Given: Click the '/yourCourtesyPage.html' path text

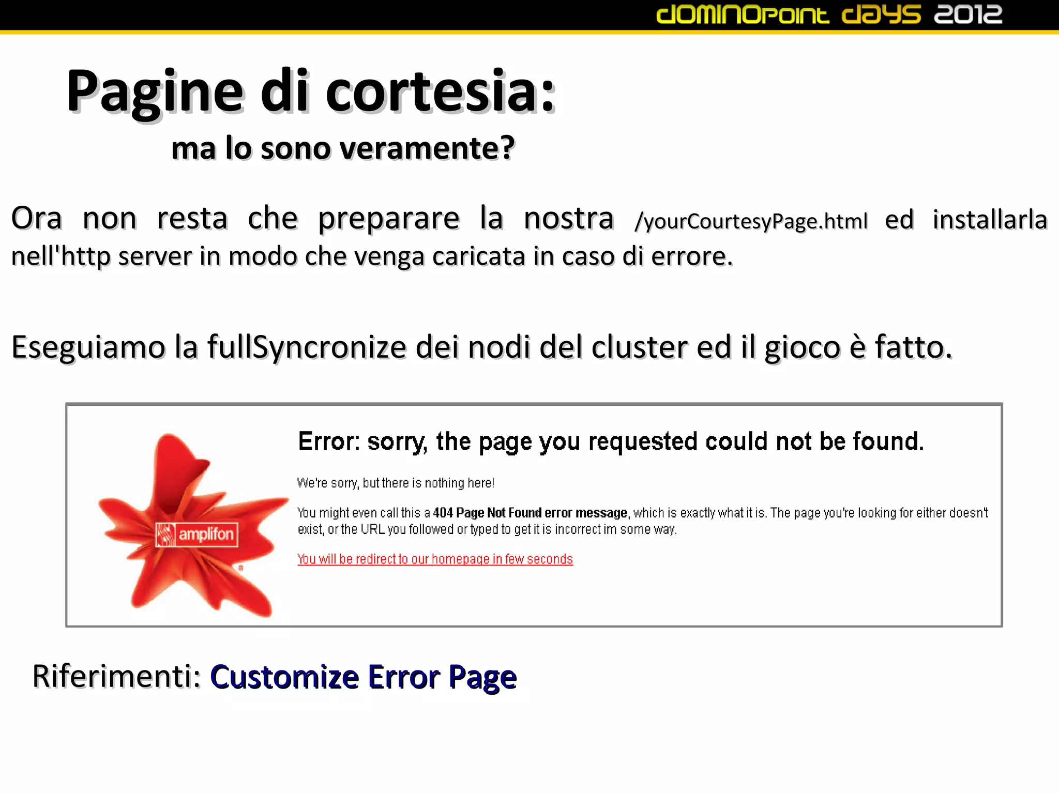Looking at the screenshot, I should click(751, 221).
